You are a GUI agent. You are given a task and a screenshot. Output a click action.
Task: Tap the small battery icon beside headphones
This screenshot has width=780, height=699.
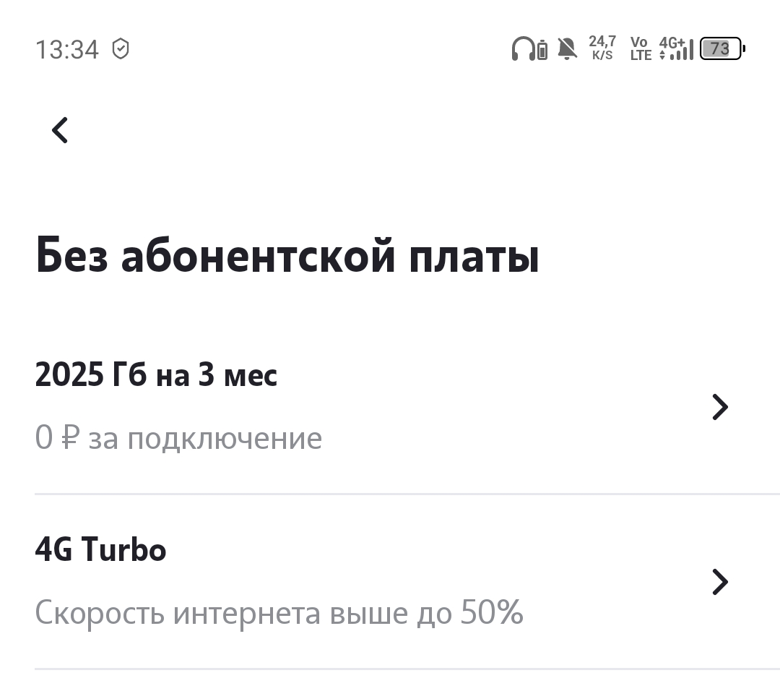point(542,50)
